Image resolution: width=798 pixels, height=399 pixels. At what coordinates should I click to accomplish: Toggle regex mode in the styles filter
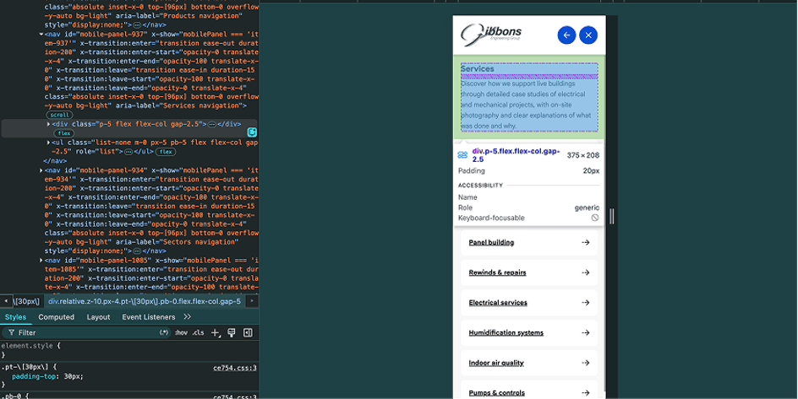pos(164,333)
